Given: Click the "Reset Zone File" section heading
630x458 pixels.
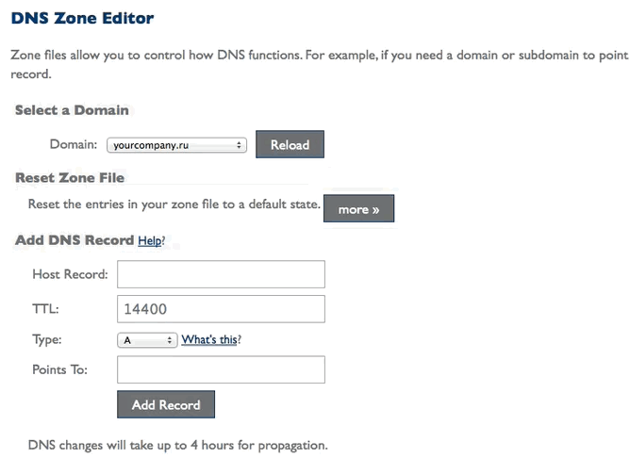Looking at the screenshot, I should click(x=70, y=177).
